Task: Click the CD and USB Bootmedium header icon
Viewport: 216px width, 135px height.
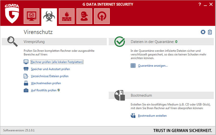Action: (x=120, y=95)
